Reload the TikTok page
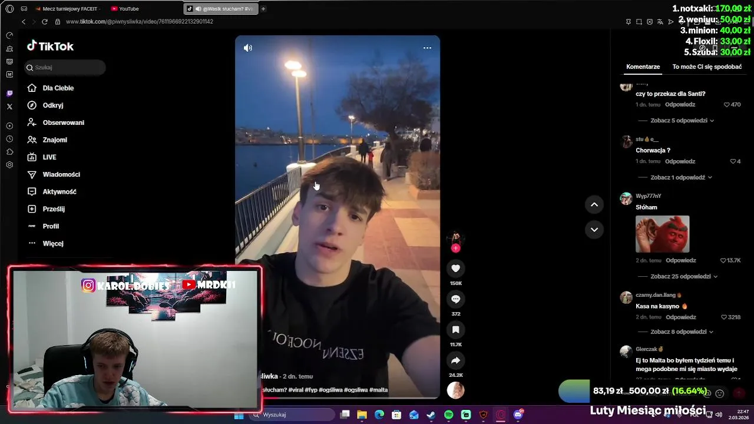754x424 pixels. click(x=44, y=22)
